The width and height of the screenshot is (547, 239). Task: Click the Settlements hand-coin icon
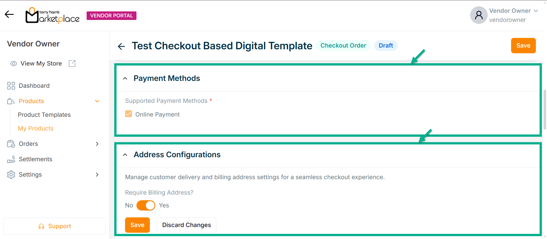pyautogui.click(x=11, y=159)
